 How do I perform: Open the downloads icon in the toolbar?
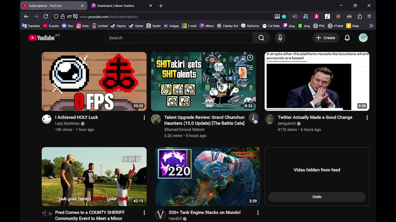(x=277, y=17)
